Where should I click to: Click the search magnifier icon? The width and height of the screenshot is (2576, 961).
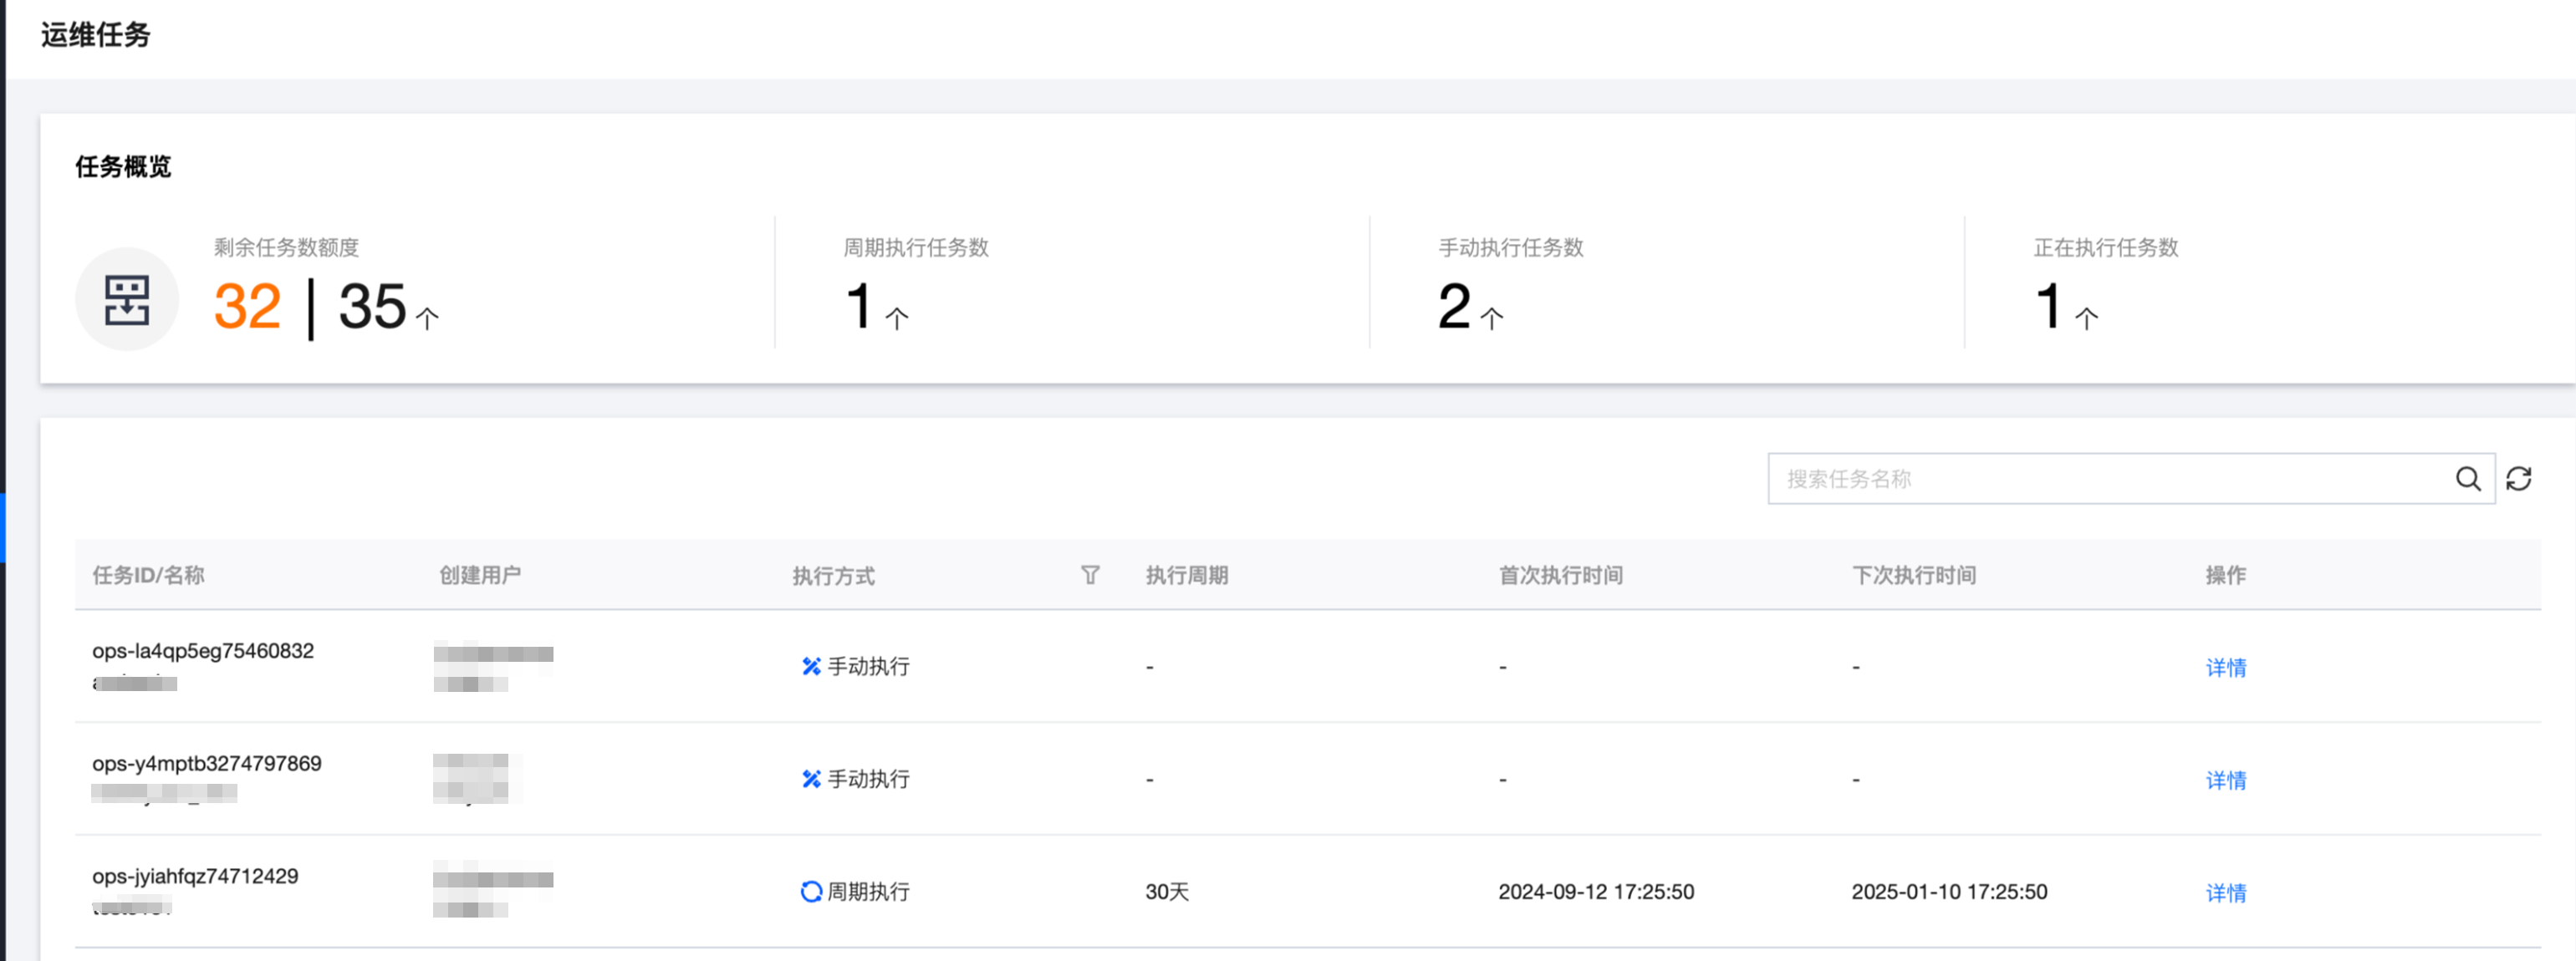click(2467, 480)
